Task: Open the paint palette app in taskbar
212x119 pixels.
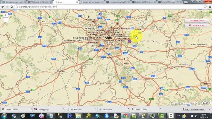Action: (23, 116)
